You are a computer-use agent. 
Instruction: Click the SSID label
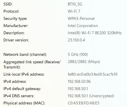[x=8, y=4]
